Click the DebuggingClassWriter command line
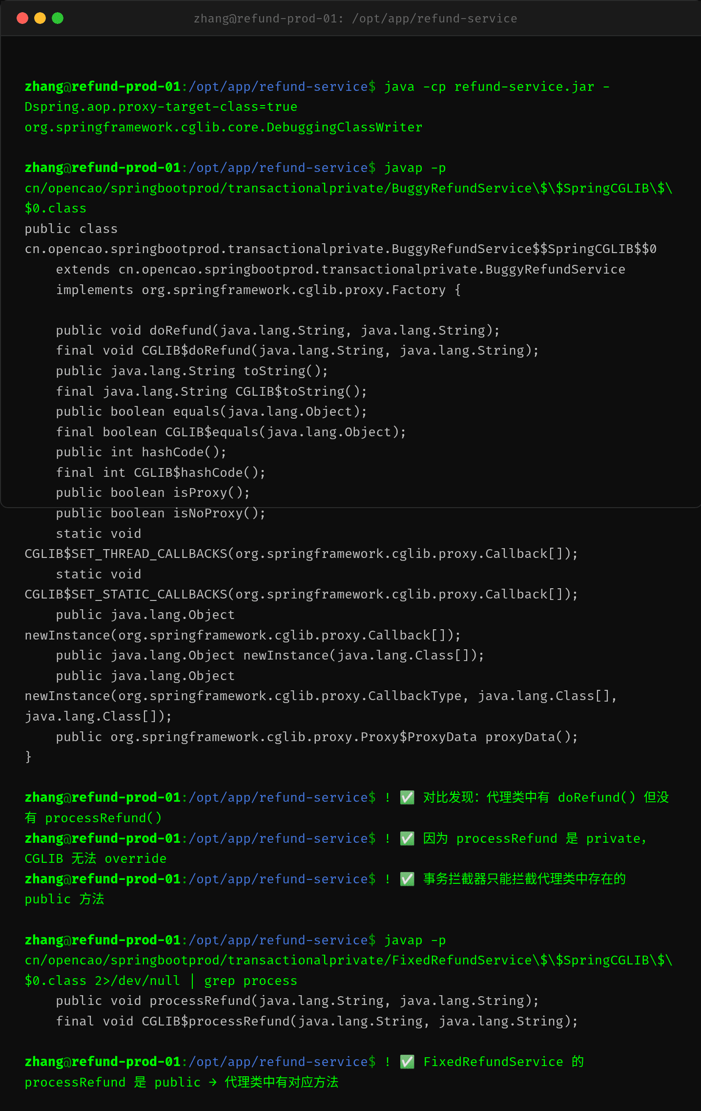 coord(224,128)
